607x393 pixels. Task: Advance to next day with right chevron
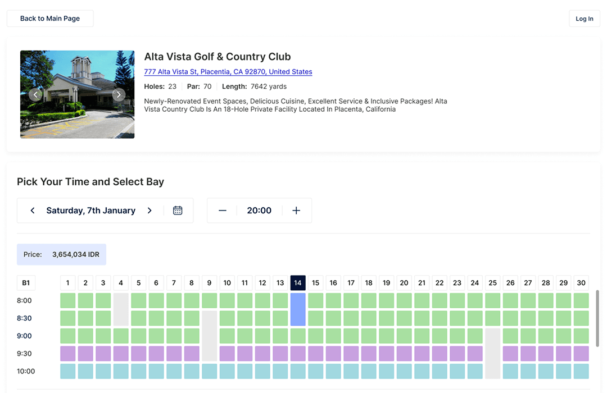tap(150, 211)
